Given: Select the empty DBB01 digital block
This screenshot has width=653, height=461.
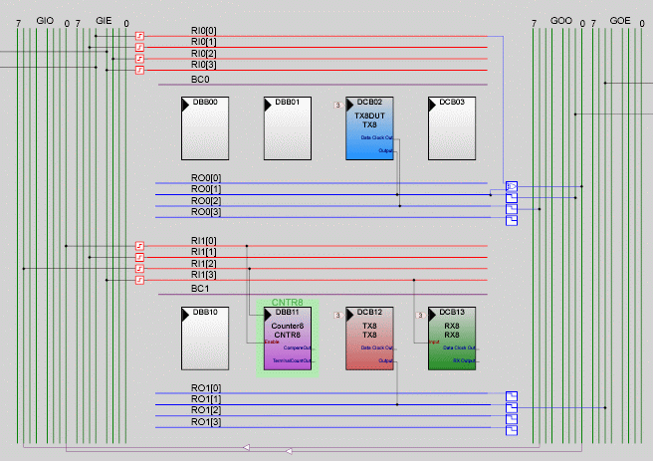Looking at the screenshot, I should pyautogui.click(x=288, y=128).
